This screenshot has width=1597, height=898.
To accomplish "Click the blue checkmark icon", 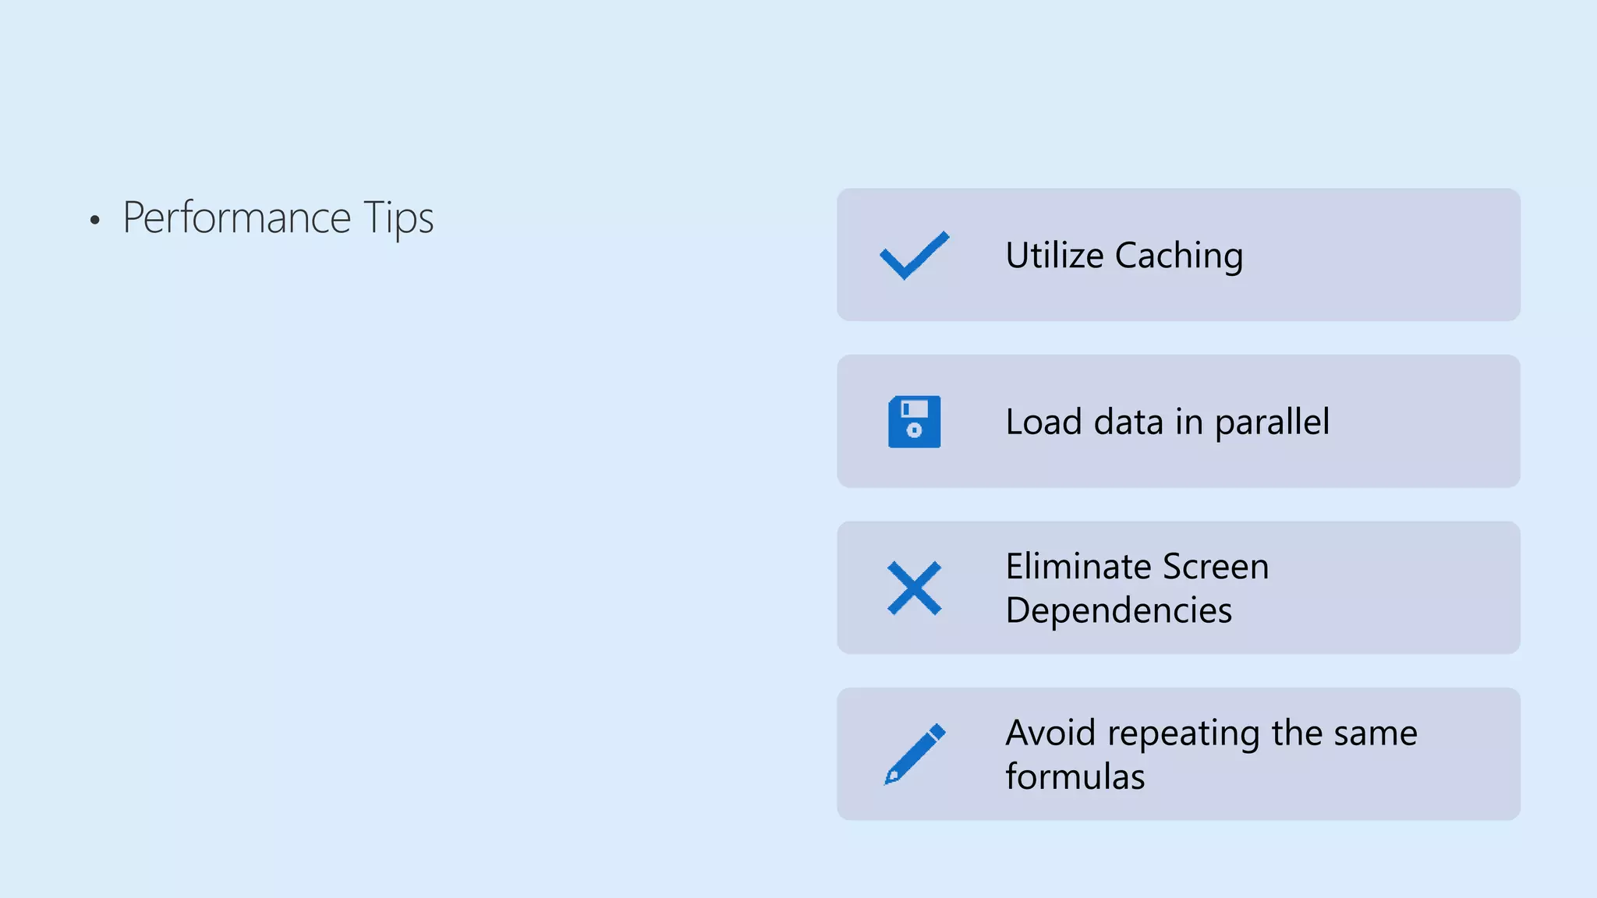I will click(914, 255).
